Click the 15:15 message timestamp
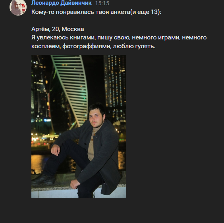The height and width of the screenshot is (223, 224). click(x=102, y=3)
